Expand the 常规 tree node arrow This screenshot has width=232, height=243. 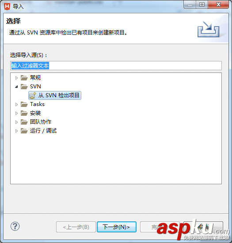point(16,78)
